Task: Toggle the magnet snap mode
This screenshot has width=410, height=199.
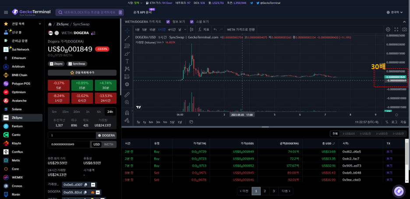Action: [127, 112]
